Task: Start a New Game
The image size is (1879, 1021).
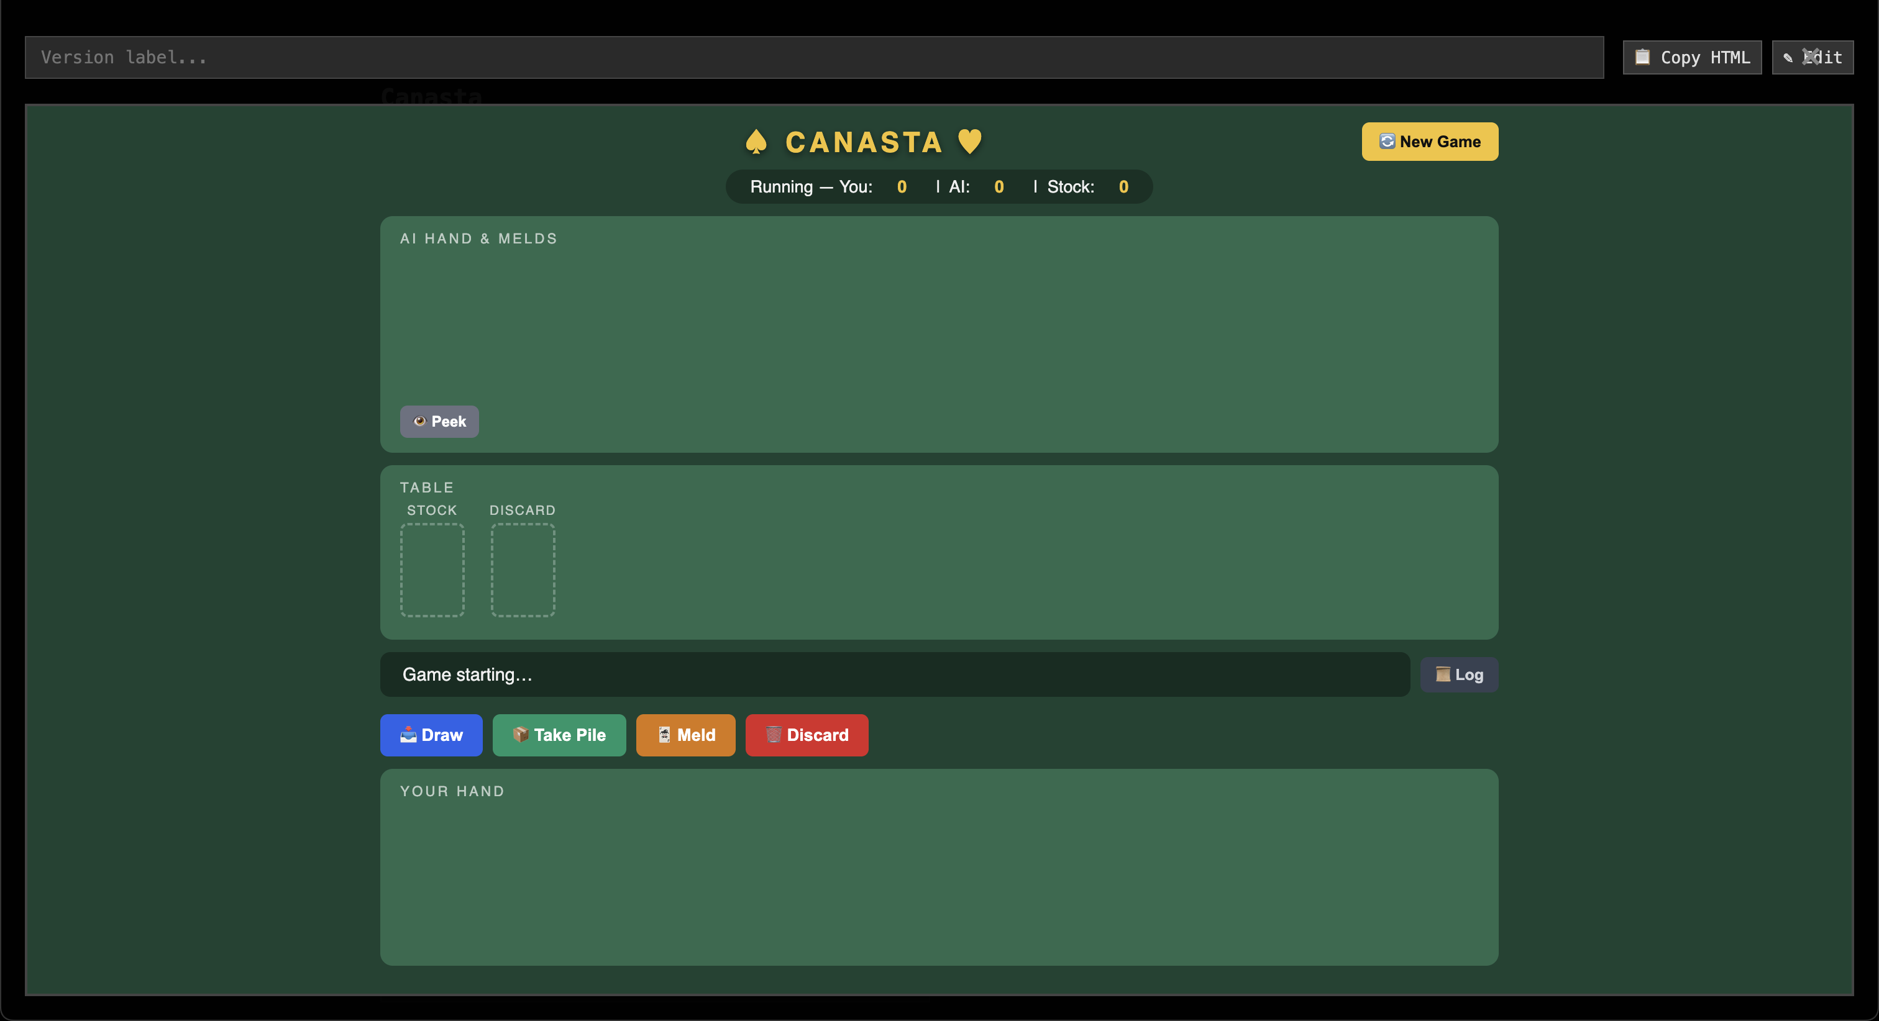Action: coord(1429,142)
